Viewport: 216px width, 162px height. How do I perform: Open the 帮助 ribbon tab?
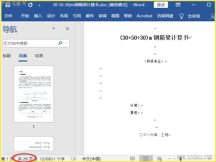(128, 16)
